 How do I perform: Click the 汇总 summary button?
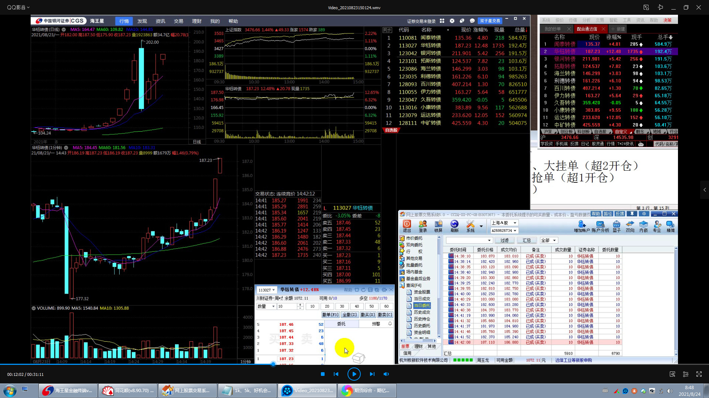pyautogui.click(x=527, y=240)
